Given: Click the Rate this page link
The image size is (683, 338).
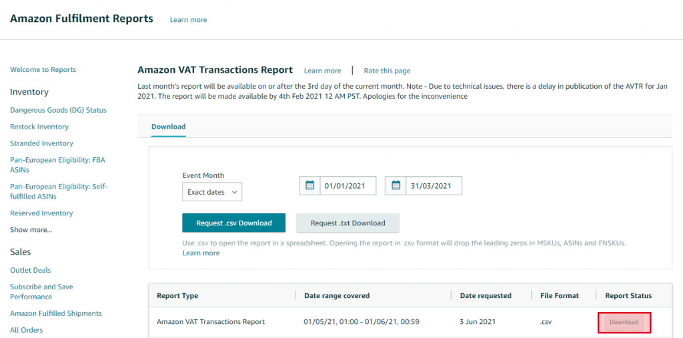Looking at the screenshot, I should (x=388, y=71).
